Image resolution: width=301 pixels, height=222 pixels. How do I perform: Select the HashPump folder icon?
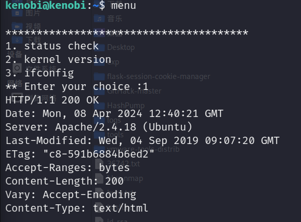click(x=99, y=106)
